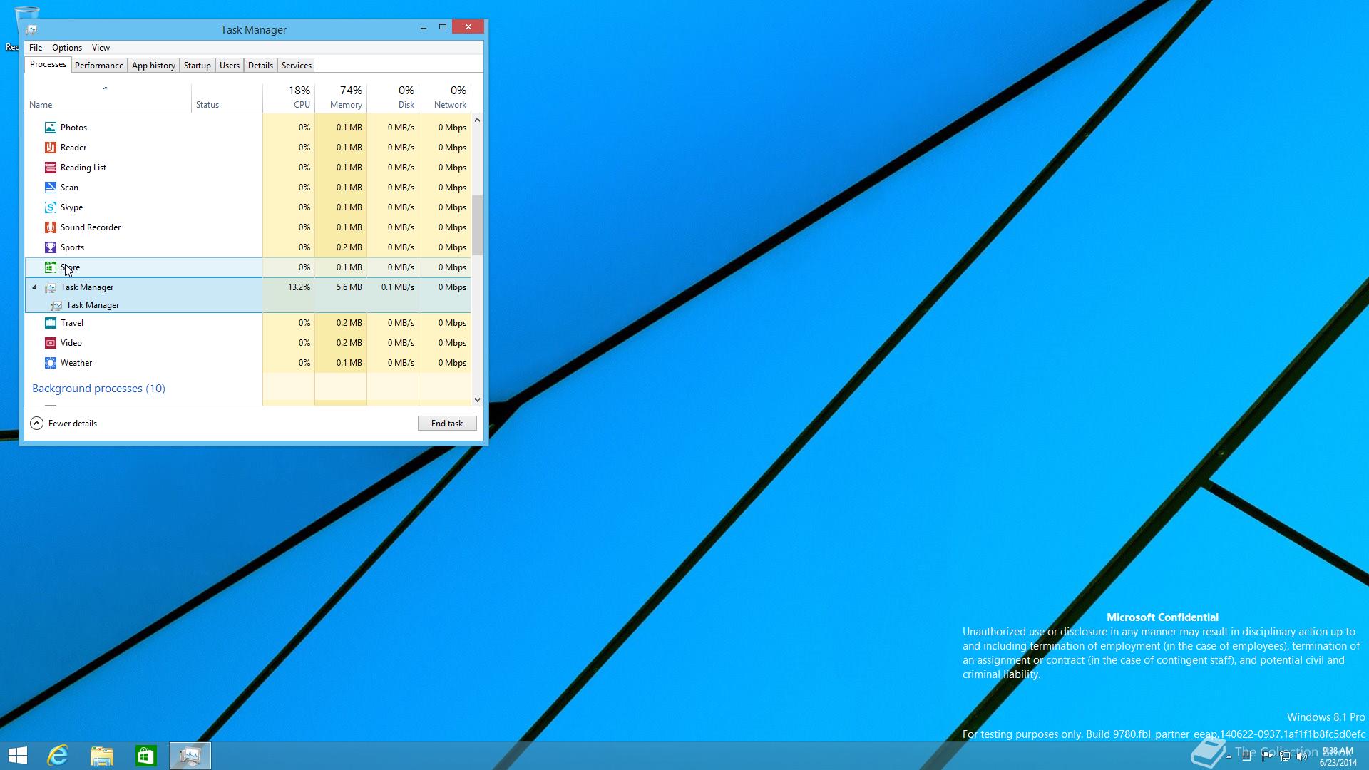The height and width of the screenshot is (770, 1369).
Task: Click the Skype app icon
Action: (x=50, y=207)
